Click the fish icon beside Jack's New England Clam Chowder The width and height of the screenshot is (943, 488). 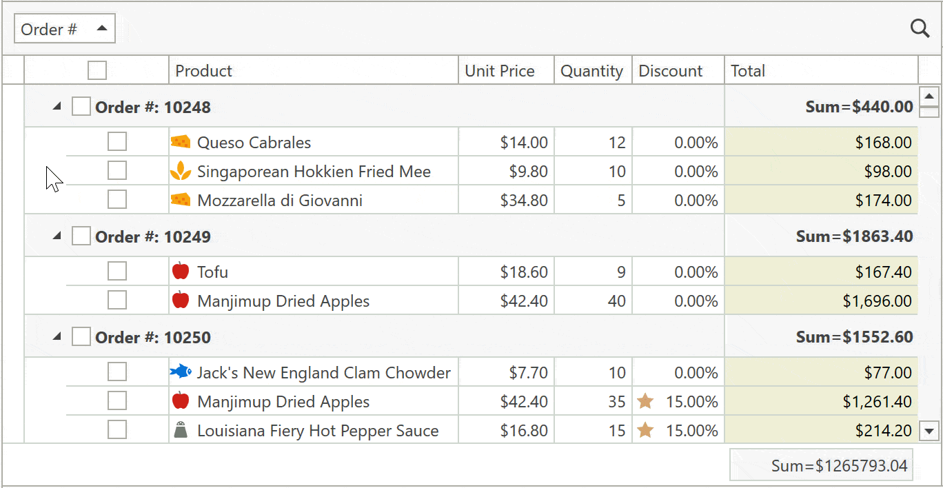(x=181, y=372)
